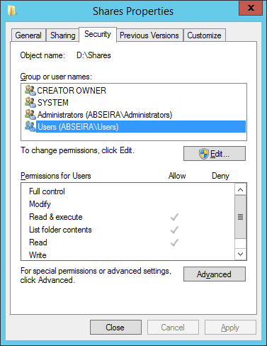Select CREATOR OWNER in the names list

[x=72, y=91]
